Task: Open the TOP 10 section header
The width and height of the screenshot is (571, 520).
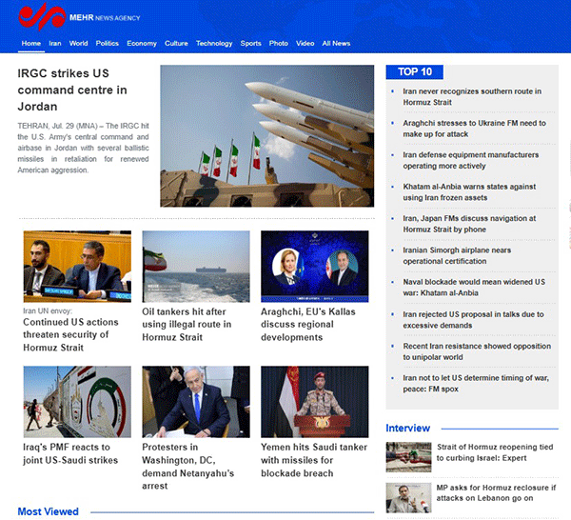Action: coord(414,71)
